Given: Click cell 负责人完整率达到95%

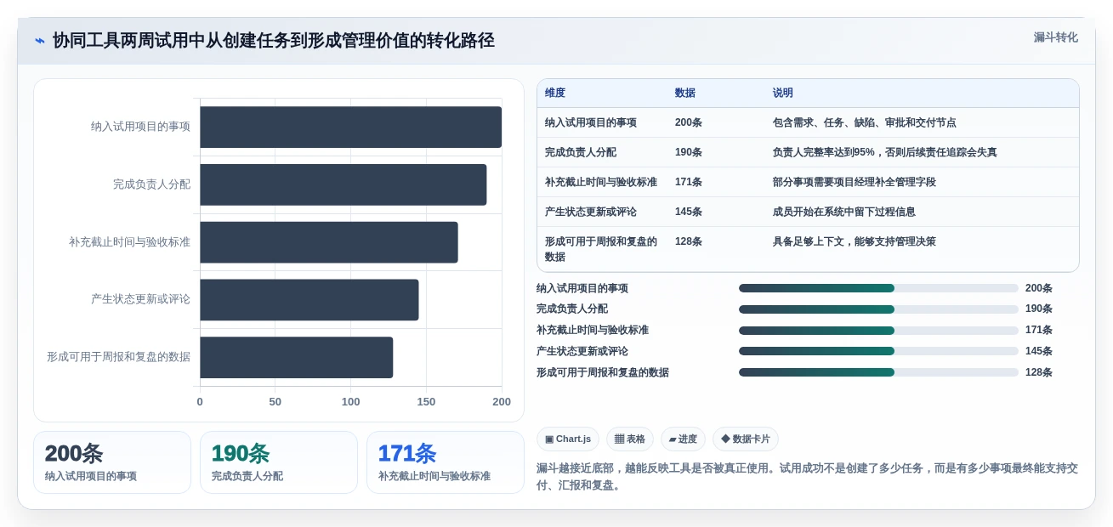Looking at the screenshot, I should point(885,152).
